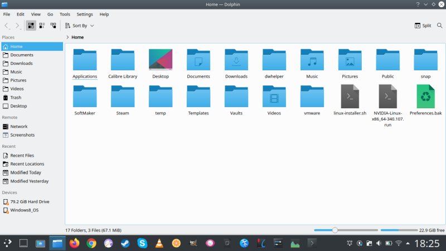Screen dimensions: 446x251
Task: Open the Tools menu
Action: tap(65, 14)
